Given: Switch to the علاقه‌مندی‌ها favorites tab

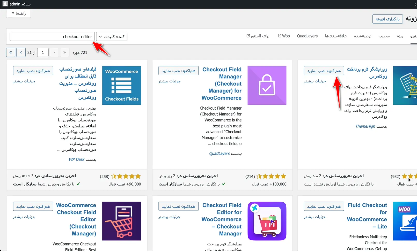Looking at the screenshot, I should pos(336,36).
